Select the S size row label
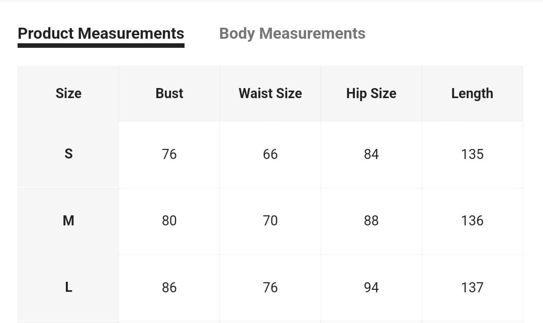This screenshot has height=323, width=543. pos(68,153)
